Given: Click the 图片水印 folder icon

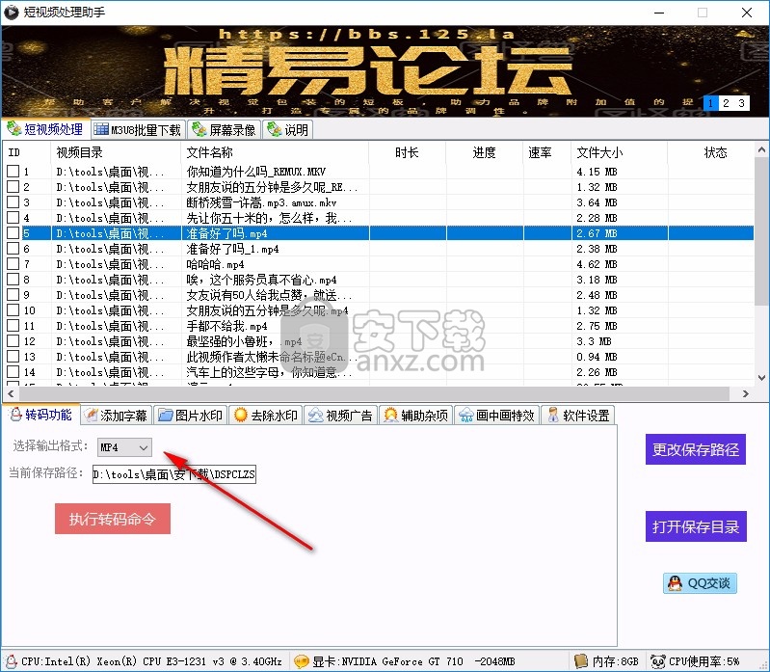Looking at the screenshot, I should [166, 416].
